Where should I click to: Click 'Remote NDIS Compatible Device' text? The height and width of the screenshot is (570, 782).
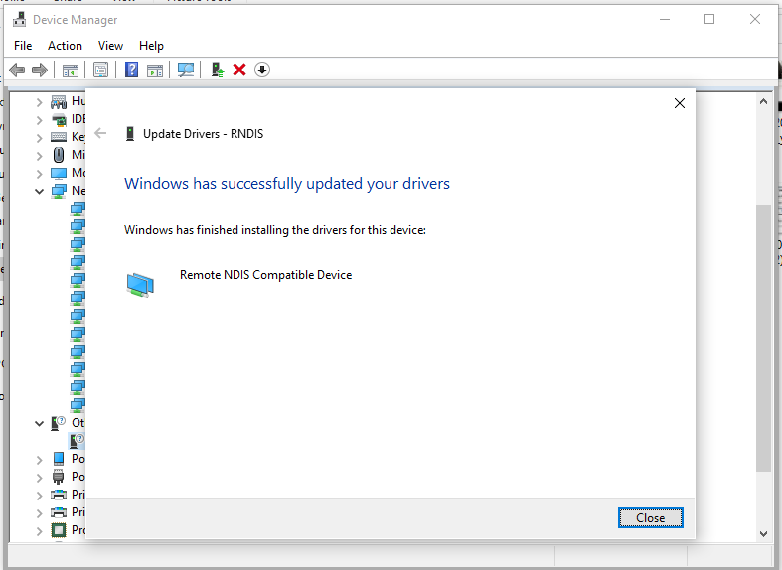pyautogui.click(x=266, y=275)
